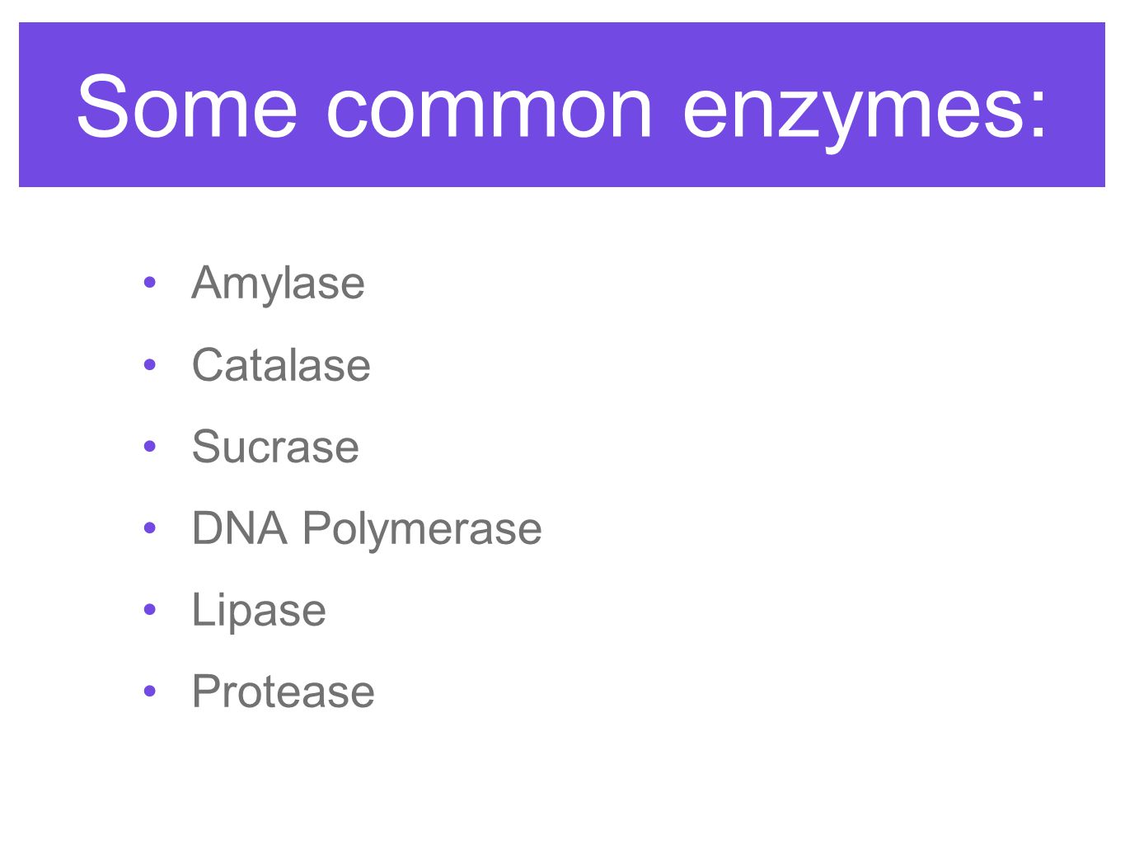Screen dimensions: 1125x844
Task: Click the empty white area beside the list
Action: click(824, 495)
